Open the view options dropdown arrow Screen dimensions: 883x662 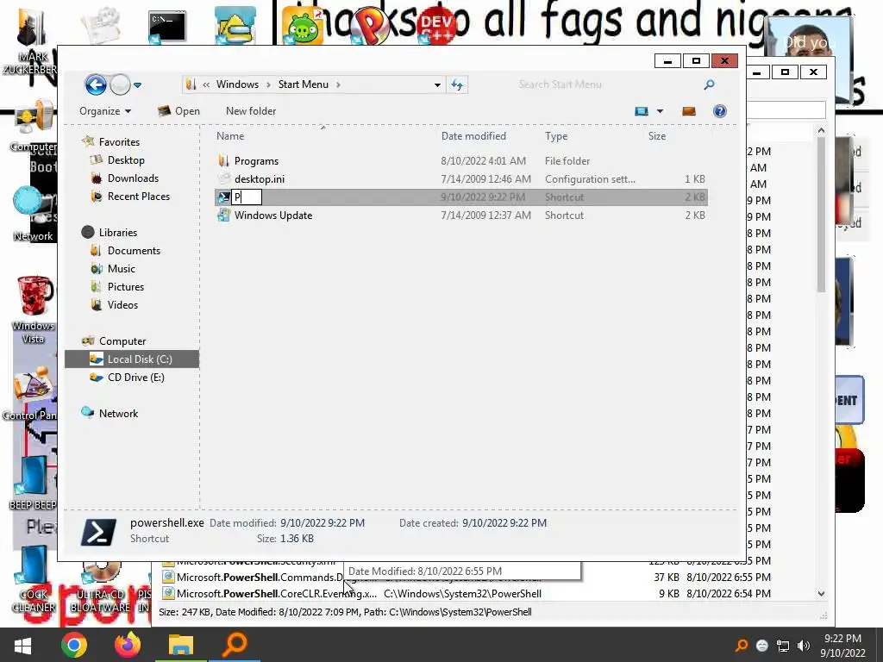click(x=660, y=111)
